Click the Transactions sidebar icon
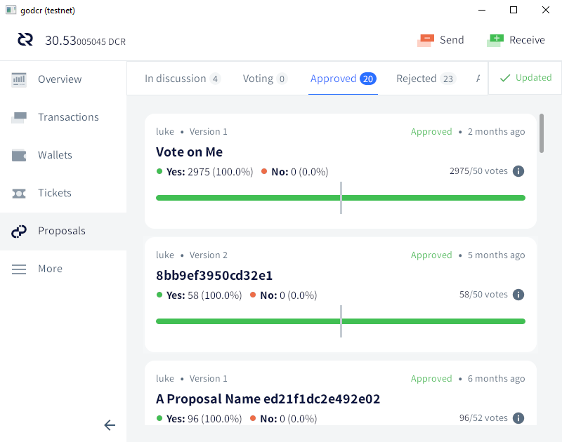Screen dimensions: 562x442 click(19, 117)
